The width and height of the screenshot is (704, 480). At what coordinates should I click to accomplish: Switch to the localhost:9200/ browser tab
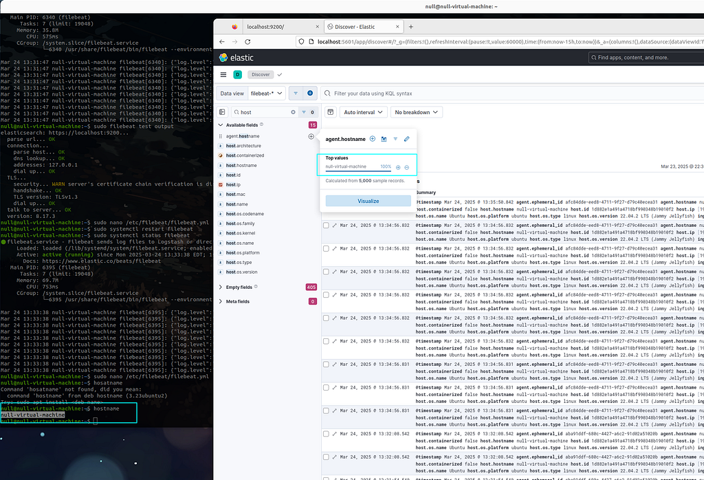(283, 27)
